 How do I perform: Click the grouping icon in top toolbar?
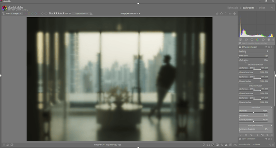(x=217, y=14)
